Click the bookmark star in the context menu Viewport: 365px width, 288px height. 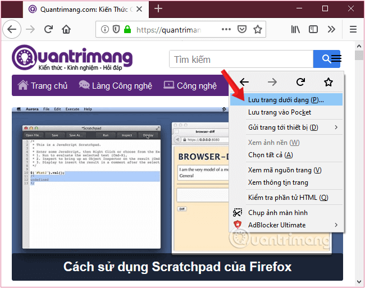tap(328, 82)
